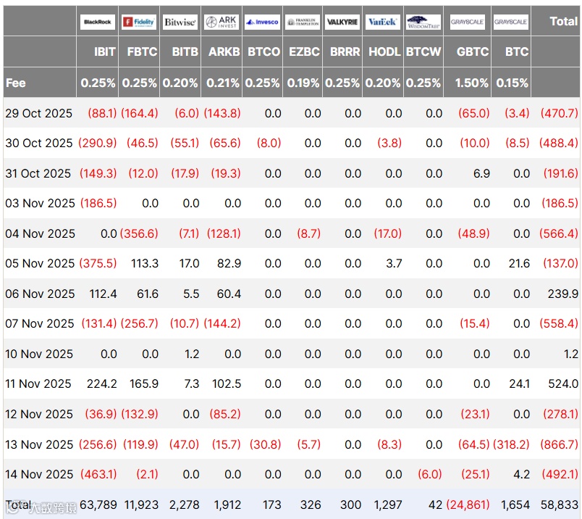582x519 pixels.
Task: Select the 03 Nov 2025 date row
Action: 292,203
